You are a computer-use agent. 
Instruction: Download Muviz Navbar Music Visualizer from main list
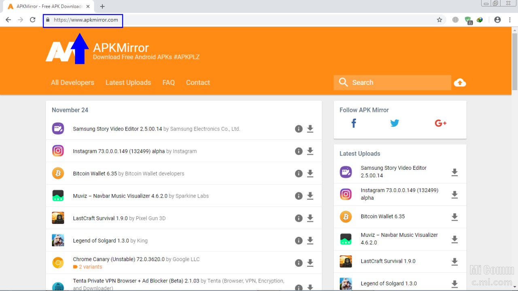pyautogui.click(x=310, y=196)
